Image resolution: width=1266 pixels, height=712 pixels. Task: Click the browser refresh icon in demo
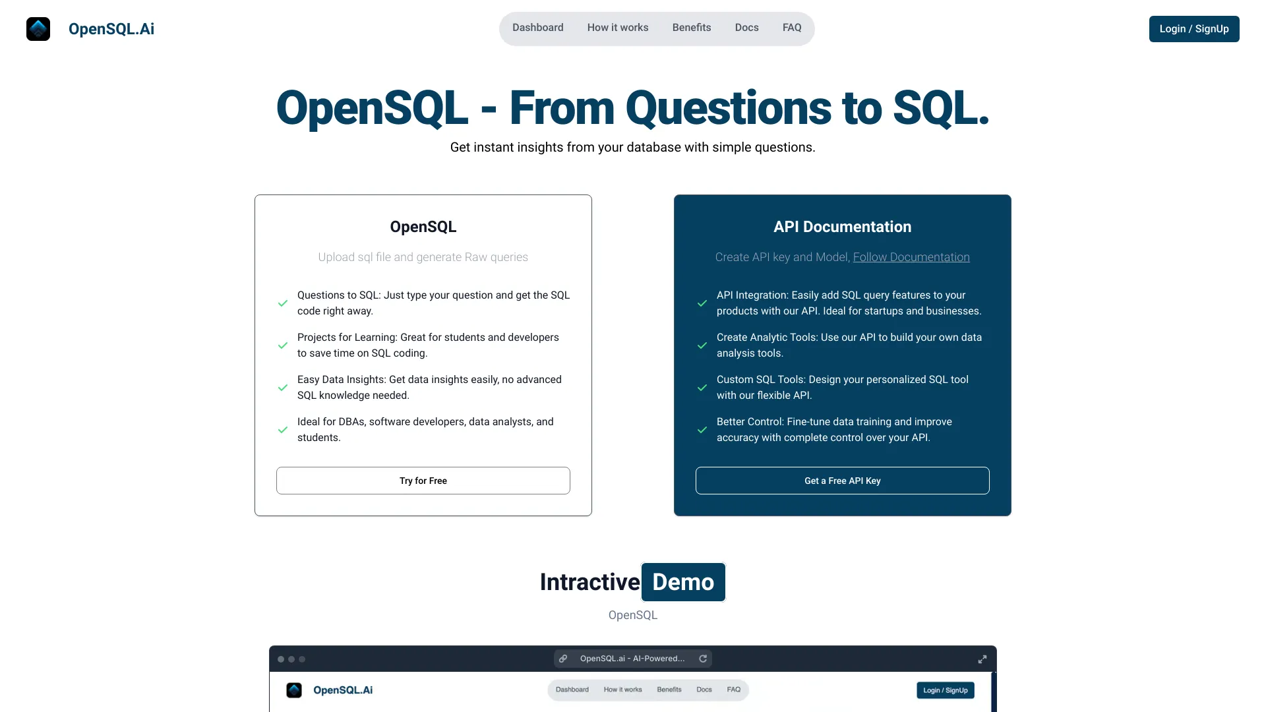[x=704, y=658]
